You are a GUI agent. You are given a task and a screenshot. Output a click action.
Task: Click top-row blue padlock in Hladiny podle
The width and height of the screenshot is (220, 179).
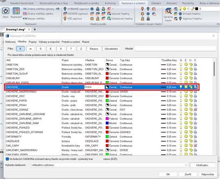pyautogui.click(x=97, y=9)
